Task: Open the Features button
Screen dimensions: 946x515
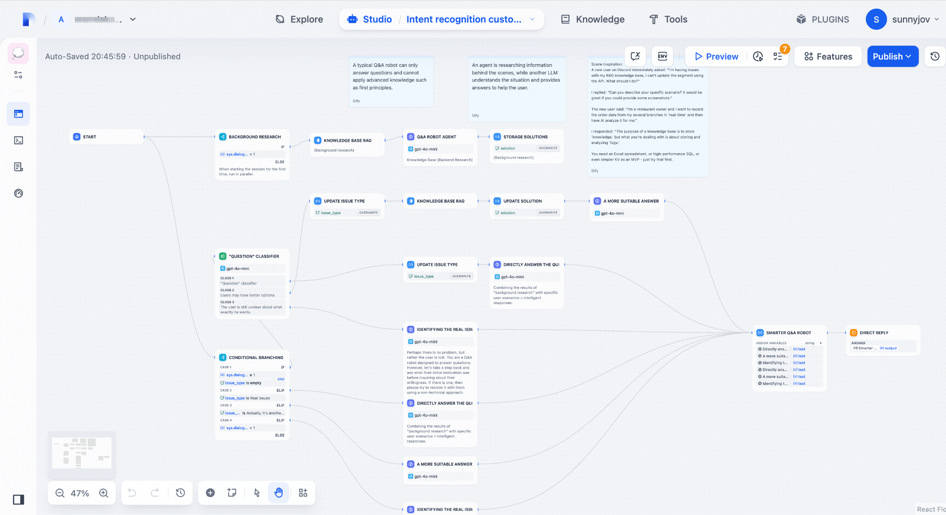Action: click(x=828, y=56)
